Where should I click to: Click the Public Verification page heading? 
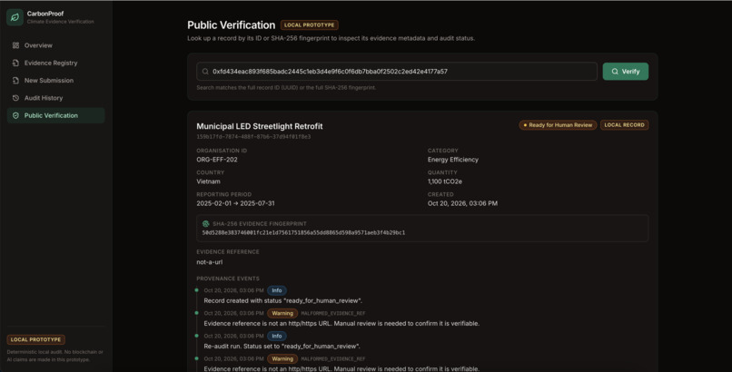click(x=231, y=25)
